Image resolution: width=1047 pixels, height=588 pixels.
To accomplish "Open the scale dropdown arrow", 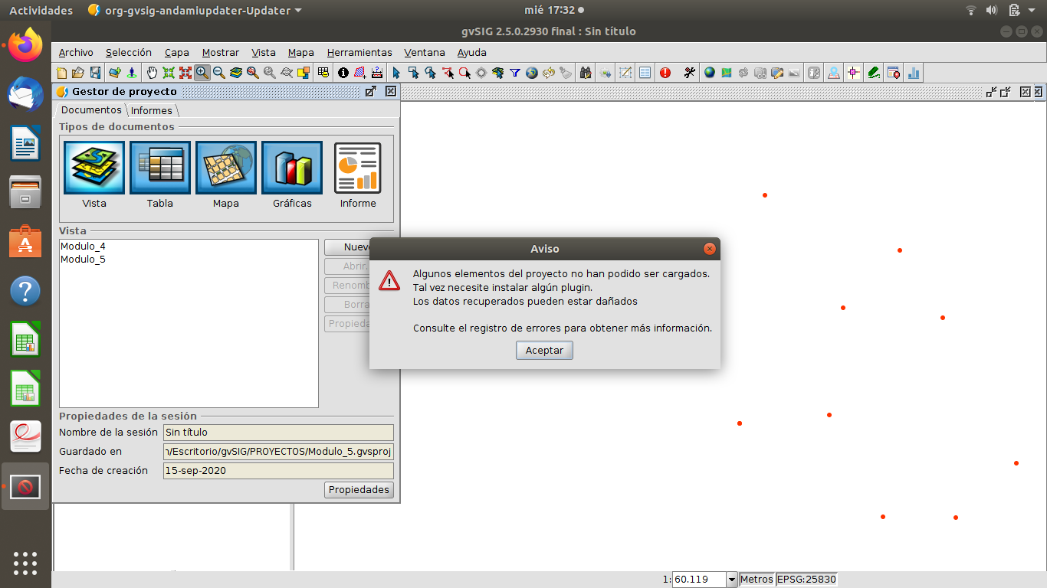I will tap(732, 580).
